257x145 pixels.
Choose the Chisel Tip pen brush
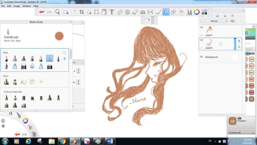pos(32,58)
